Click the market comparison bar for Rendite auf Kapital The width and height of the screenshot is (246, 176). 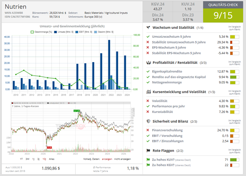[235, 77]
